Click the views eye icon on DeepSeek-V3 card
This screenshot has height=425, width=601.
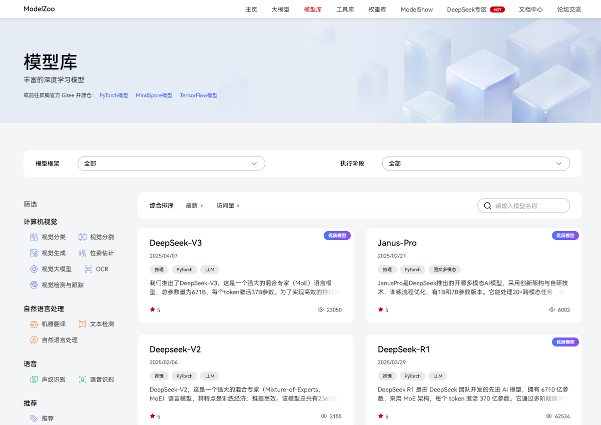click(x=321, y=309)
